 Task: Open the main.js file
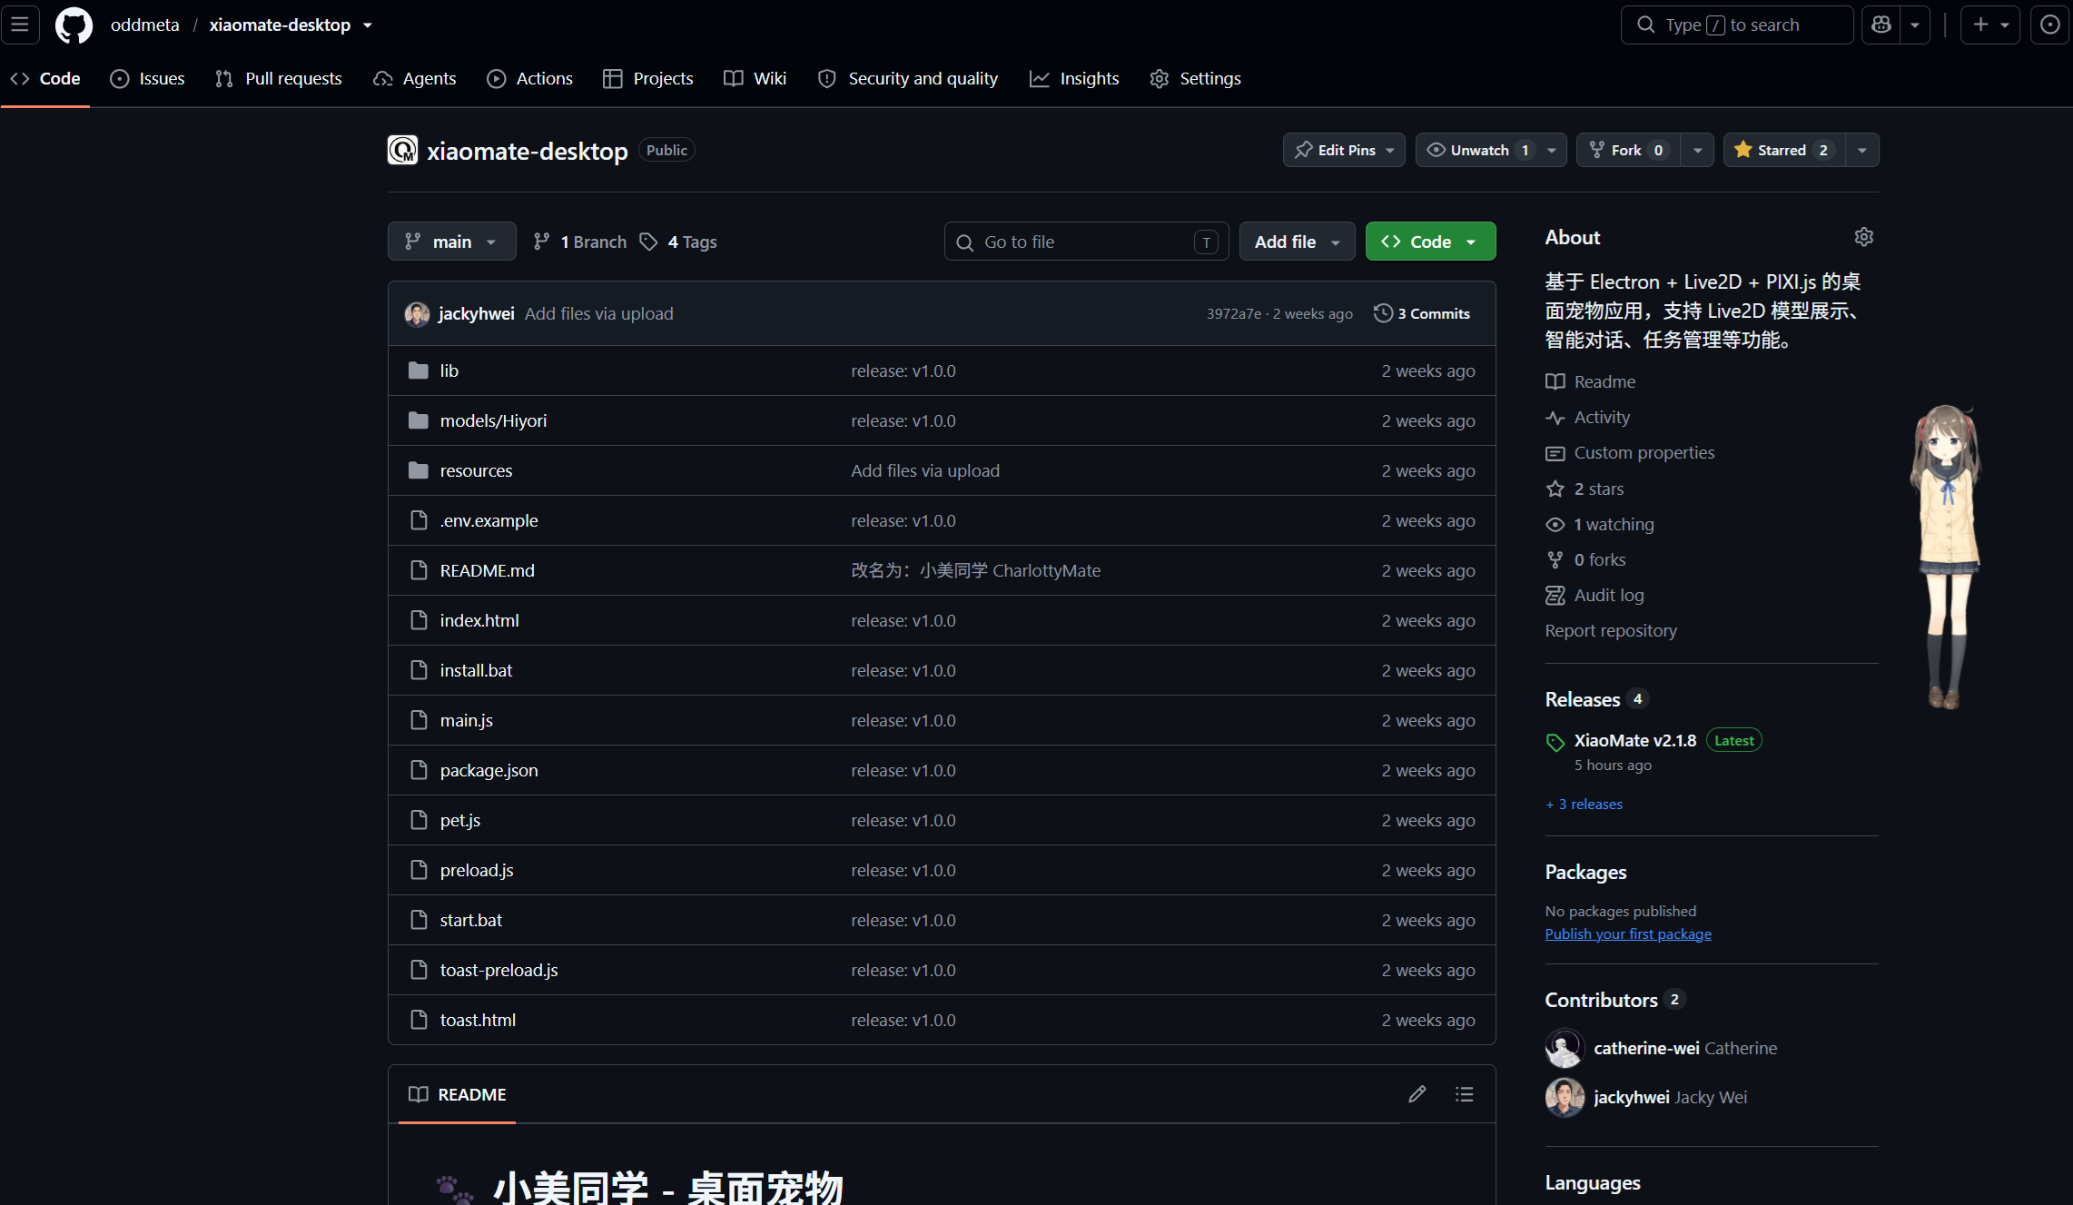click(467, 720)
